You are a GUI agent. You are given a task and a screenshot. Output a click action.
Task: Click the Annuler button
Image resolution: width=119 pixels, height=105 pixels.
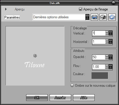60,98
